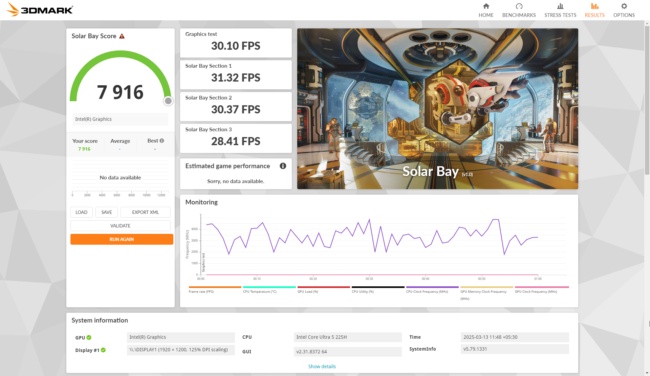Click the gray knob at gauge end
Screen dimensions: 650x376
click(x=168, y=101)
